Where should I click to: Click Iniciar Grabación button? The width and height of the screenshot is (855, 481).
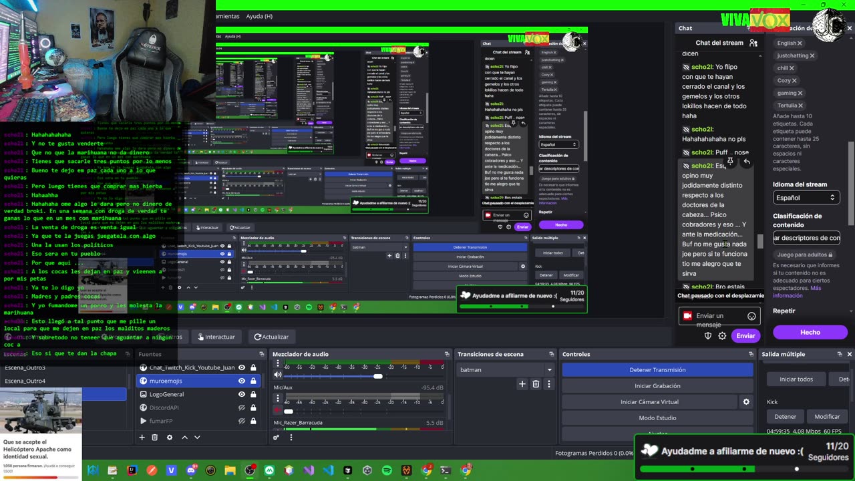[x=657, y=385]
